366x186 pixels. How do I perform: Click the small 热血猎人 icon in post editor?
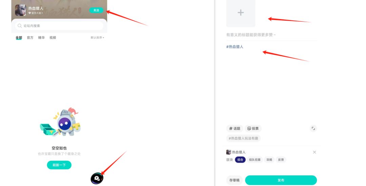coord(228,152)
